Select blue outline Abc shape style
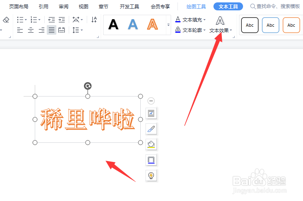Viewport: 303px width, 201px height. [271, 25]
